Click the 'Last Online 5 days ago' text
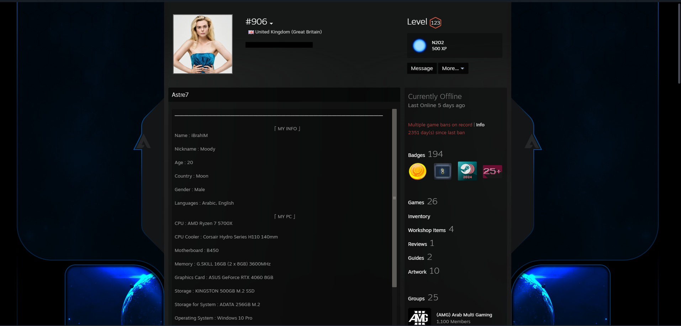Screen dimensions: 681x326 point(437,105)
